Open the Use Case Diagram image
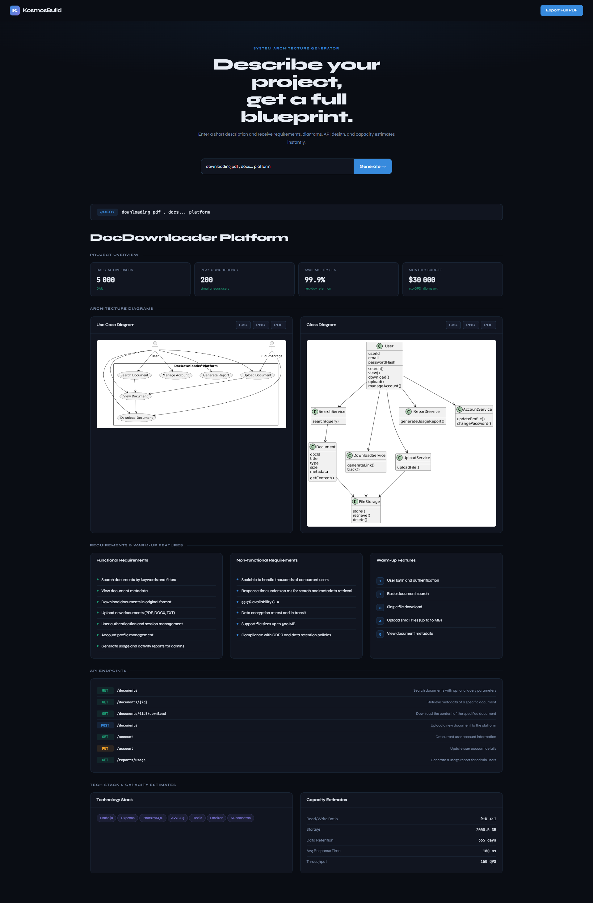This screenshot has height=903, width=593. coord(191,384)
